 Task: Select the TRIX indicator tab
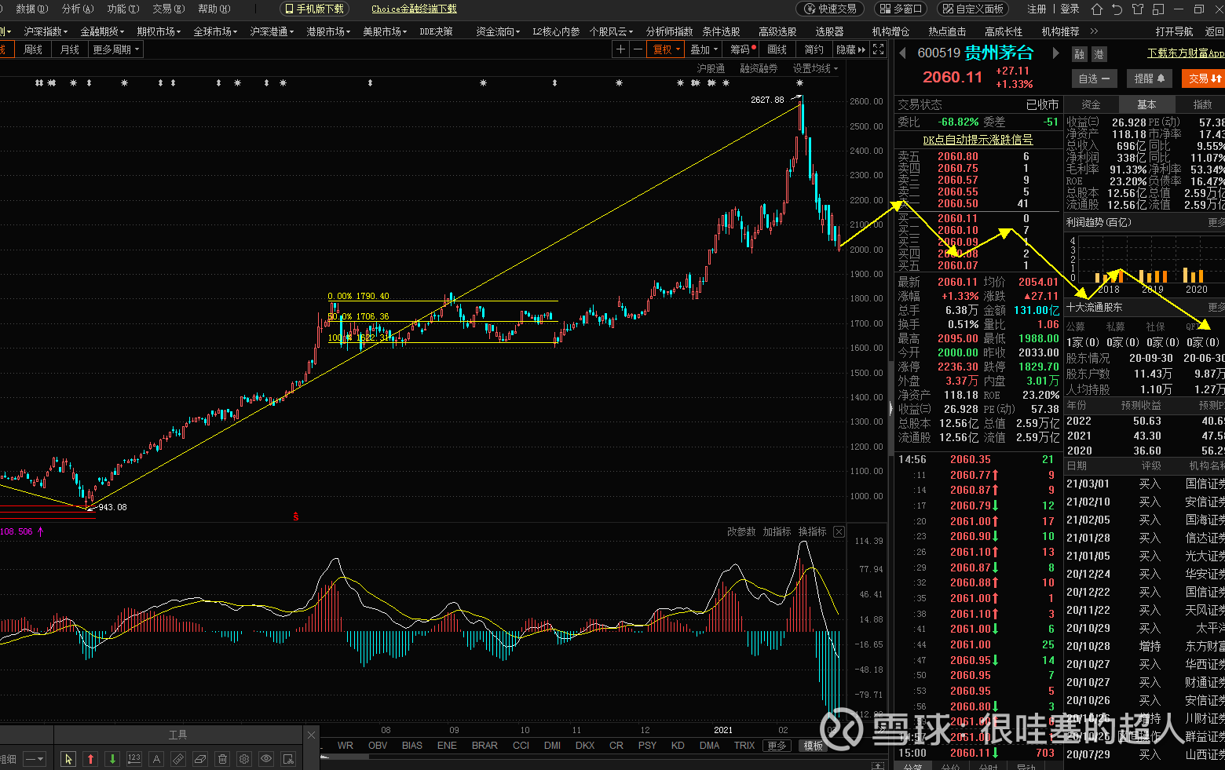pyautogui.click(x=744, y=746)
